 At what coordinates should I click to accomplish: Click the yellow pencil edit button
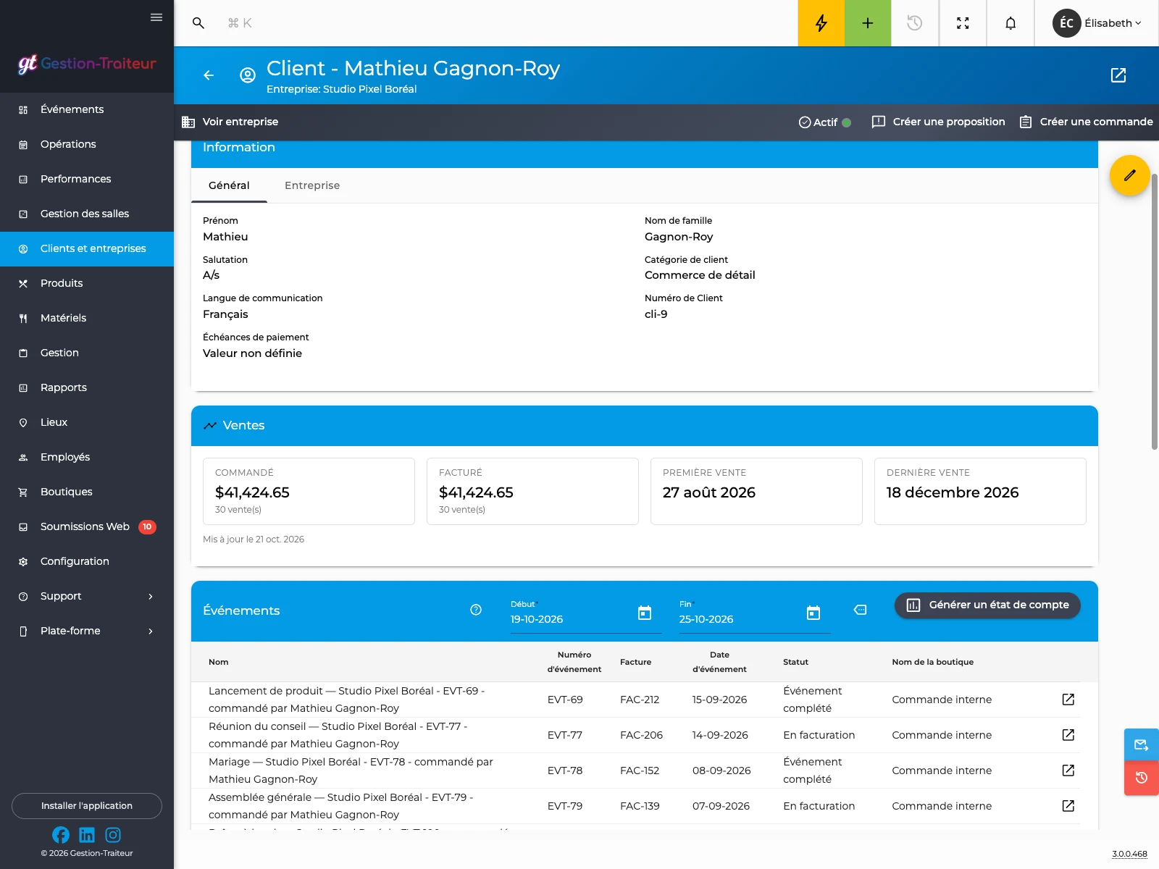pos(1130,175)
